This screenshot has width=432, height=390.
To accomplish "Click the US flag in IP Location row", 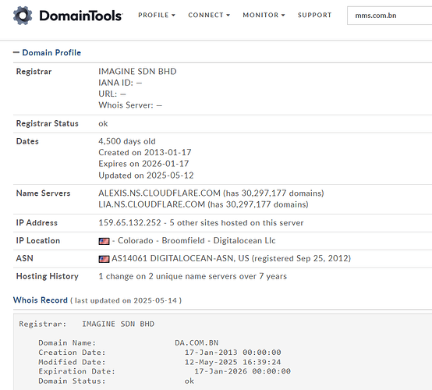I will point(104,241).
